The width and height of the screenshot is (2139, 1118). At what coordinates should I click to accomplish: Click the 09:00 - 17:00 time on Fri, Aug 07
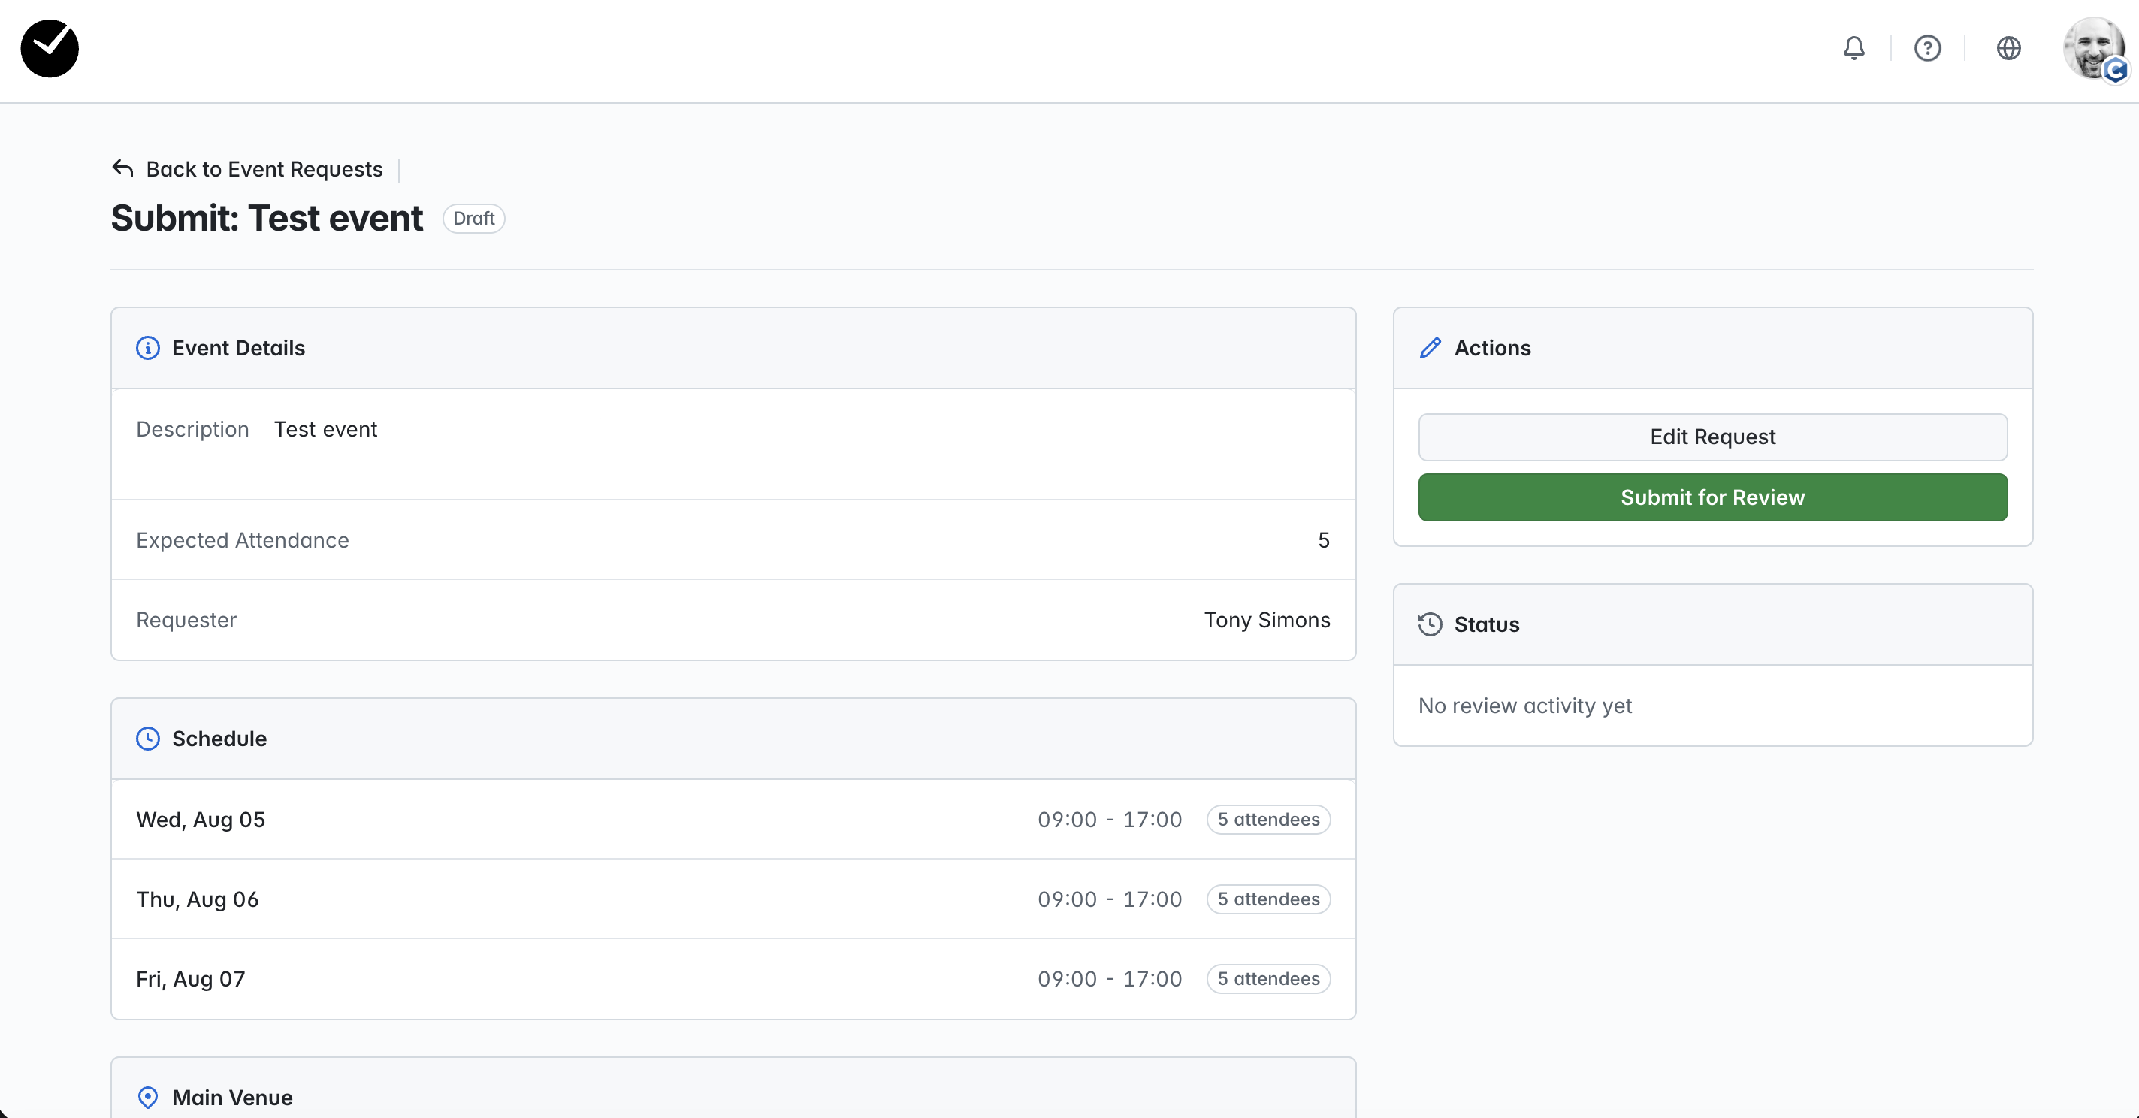click(1110, 978)
